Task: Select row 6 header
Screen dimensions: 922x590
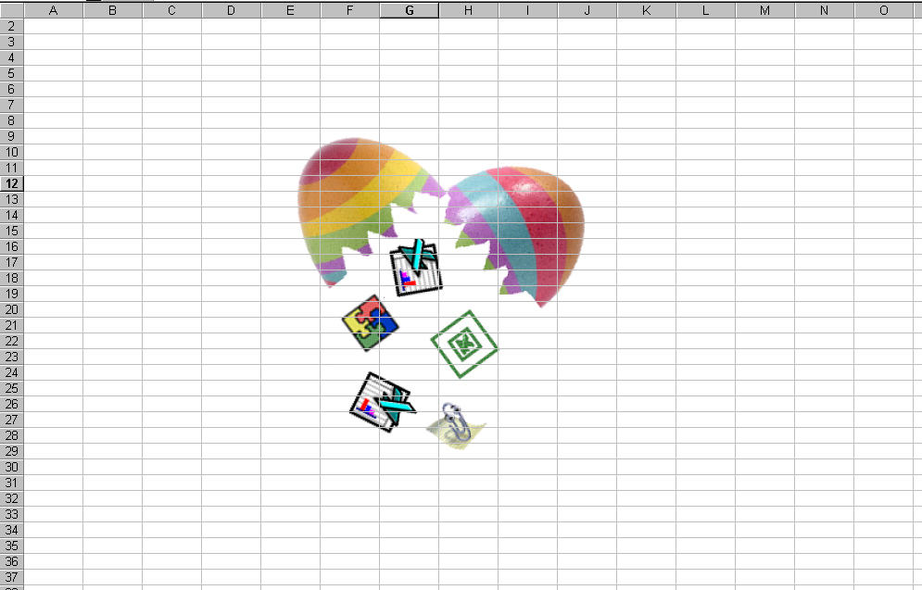Action: click(x=12, y=89)
